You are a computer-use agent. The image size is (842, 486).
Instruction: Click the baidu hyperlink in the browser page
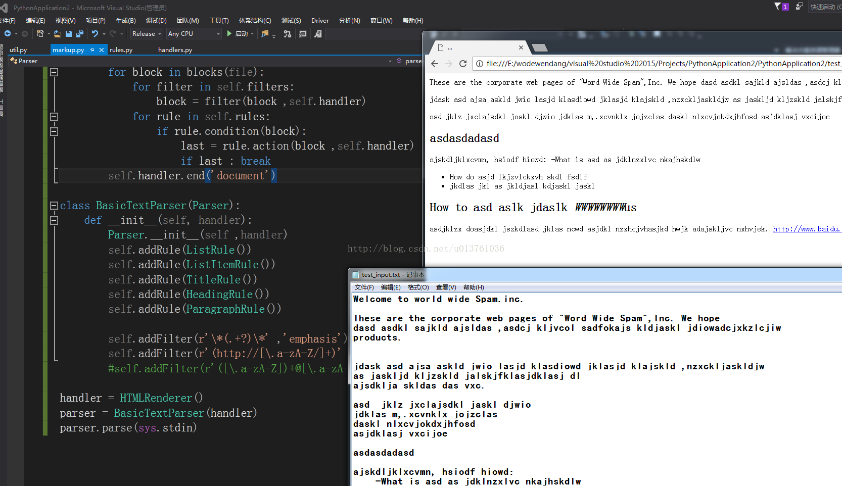pyautogui.click(x=807, y=229)
